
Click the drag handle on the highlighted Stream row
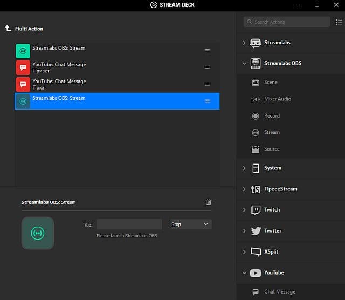coord(208,101)
